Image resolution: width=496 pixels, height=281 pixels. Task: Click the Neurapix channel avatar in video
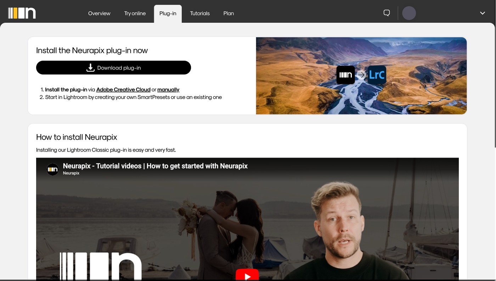pos(53,169)
